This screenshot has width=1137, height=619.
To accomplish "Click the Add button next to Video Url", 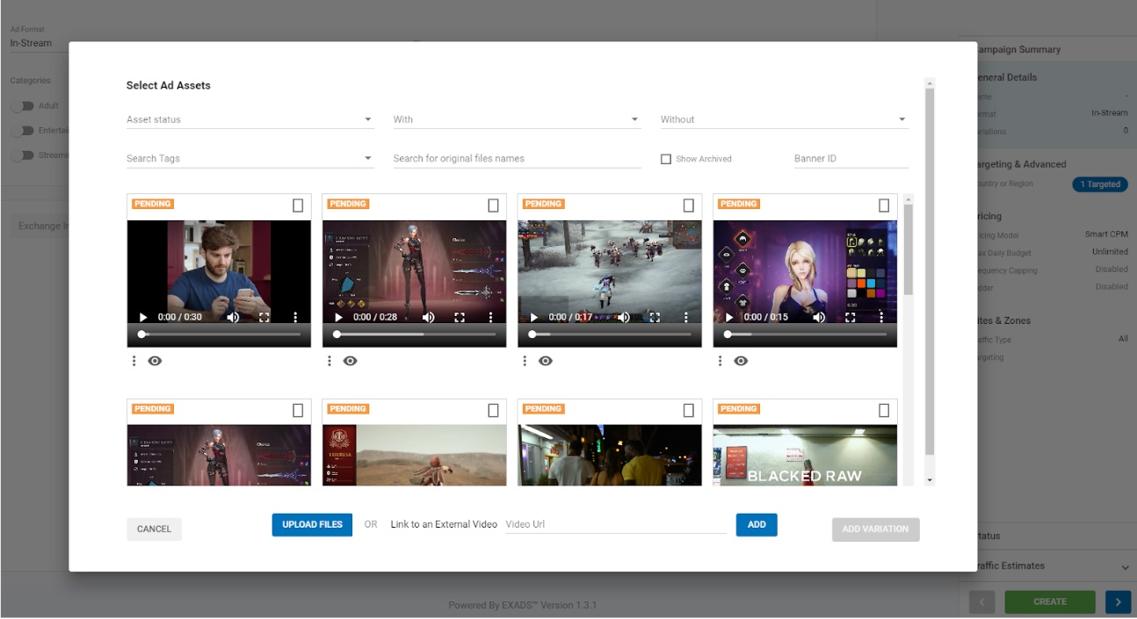I will (757, 525).
